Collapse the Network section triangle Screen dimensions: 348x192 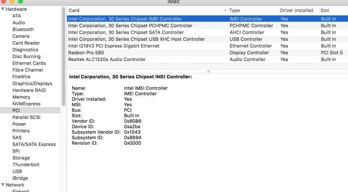point(3,185)
